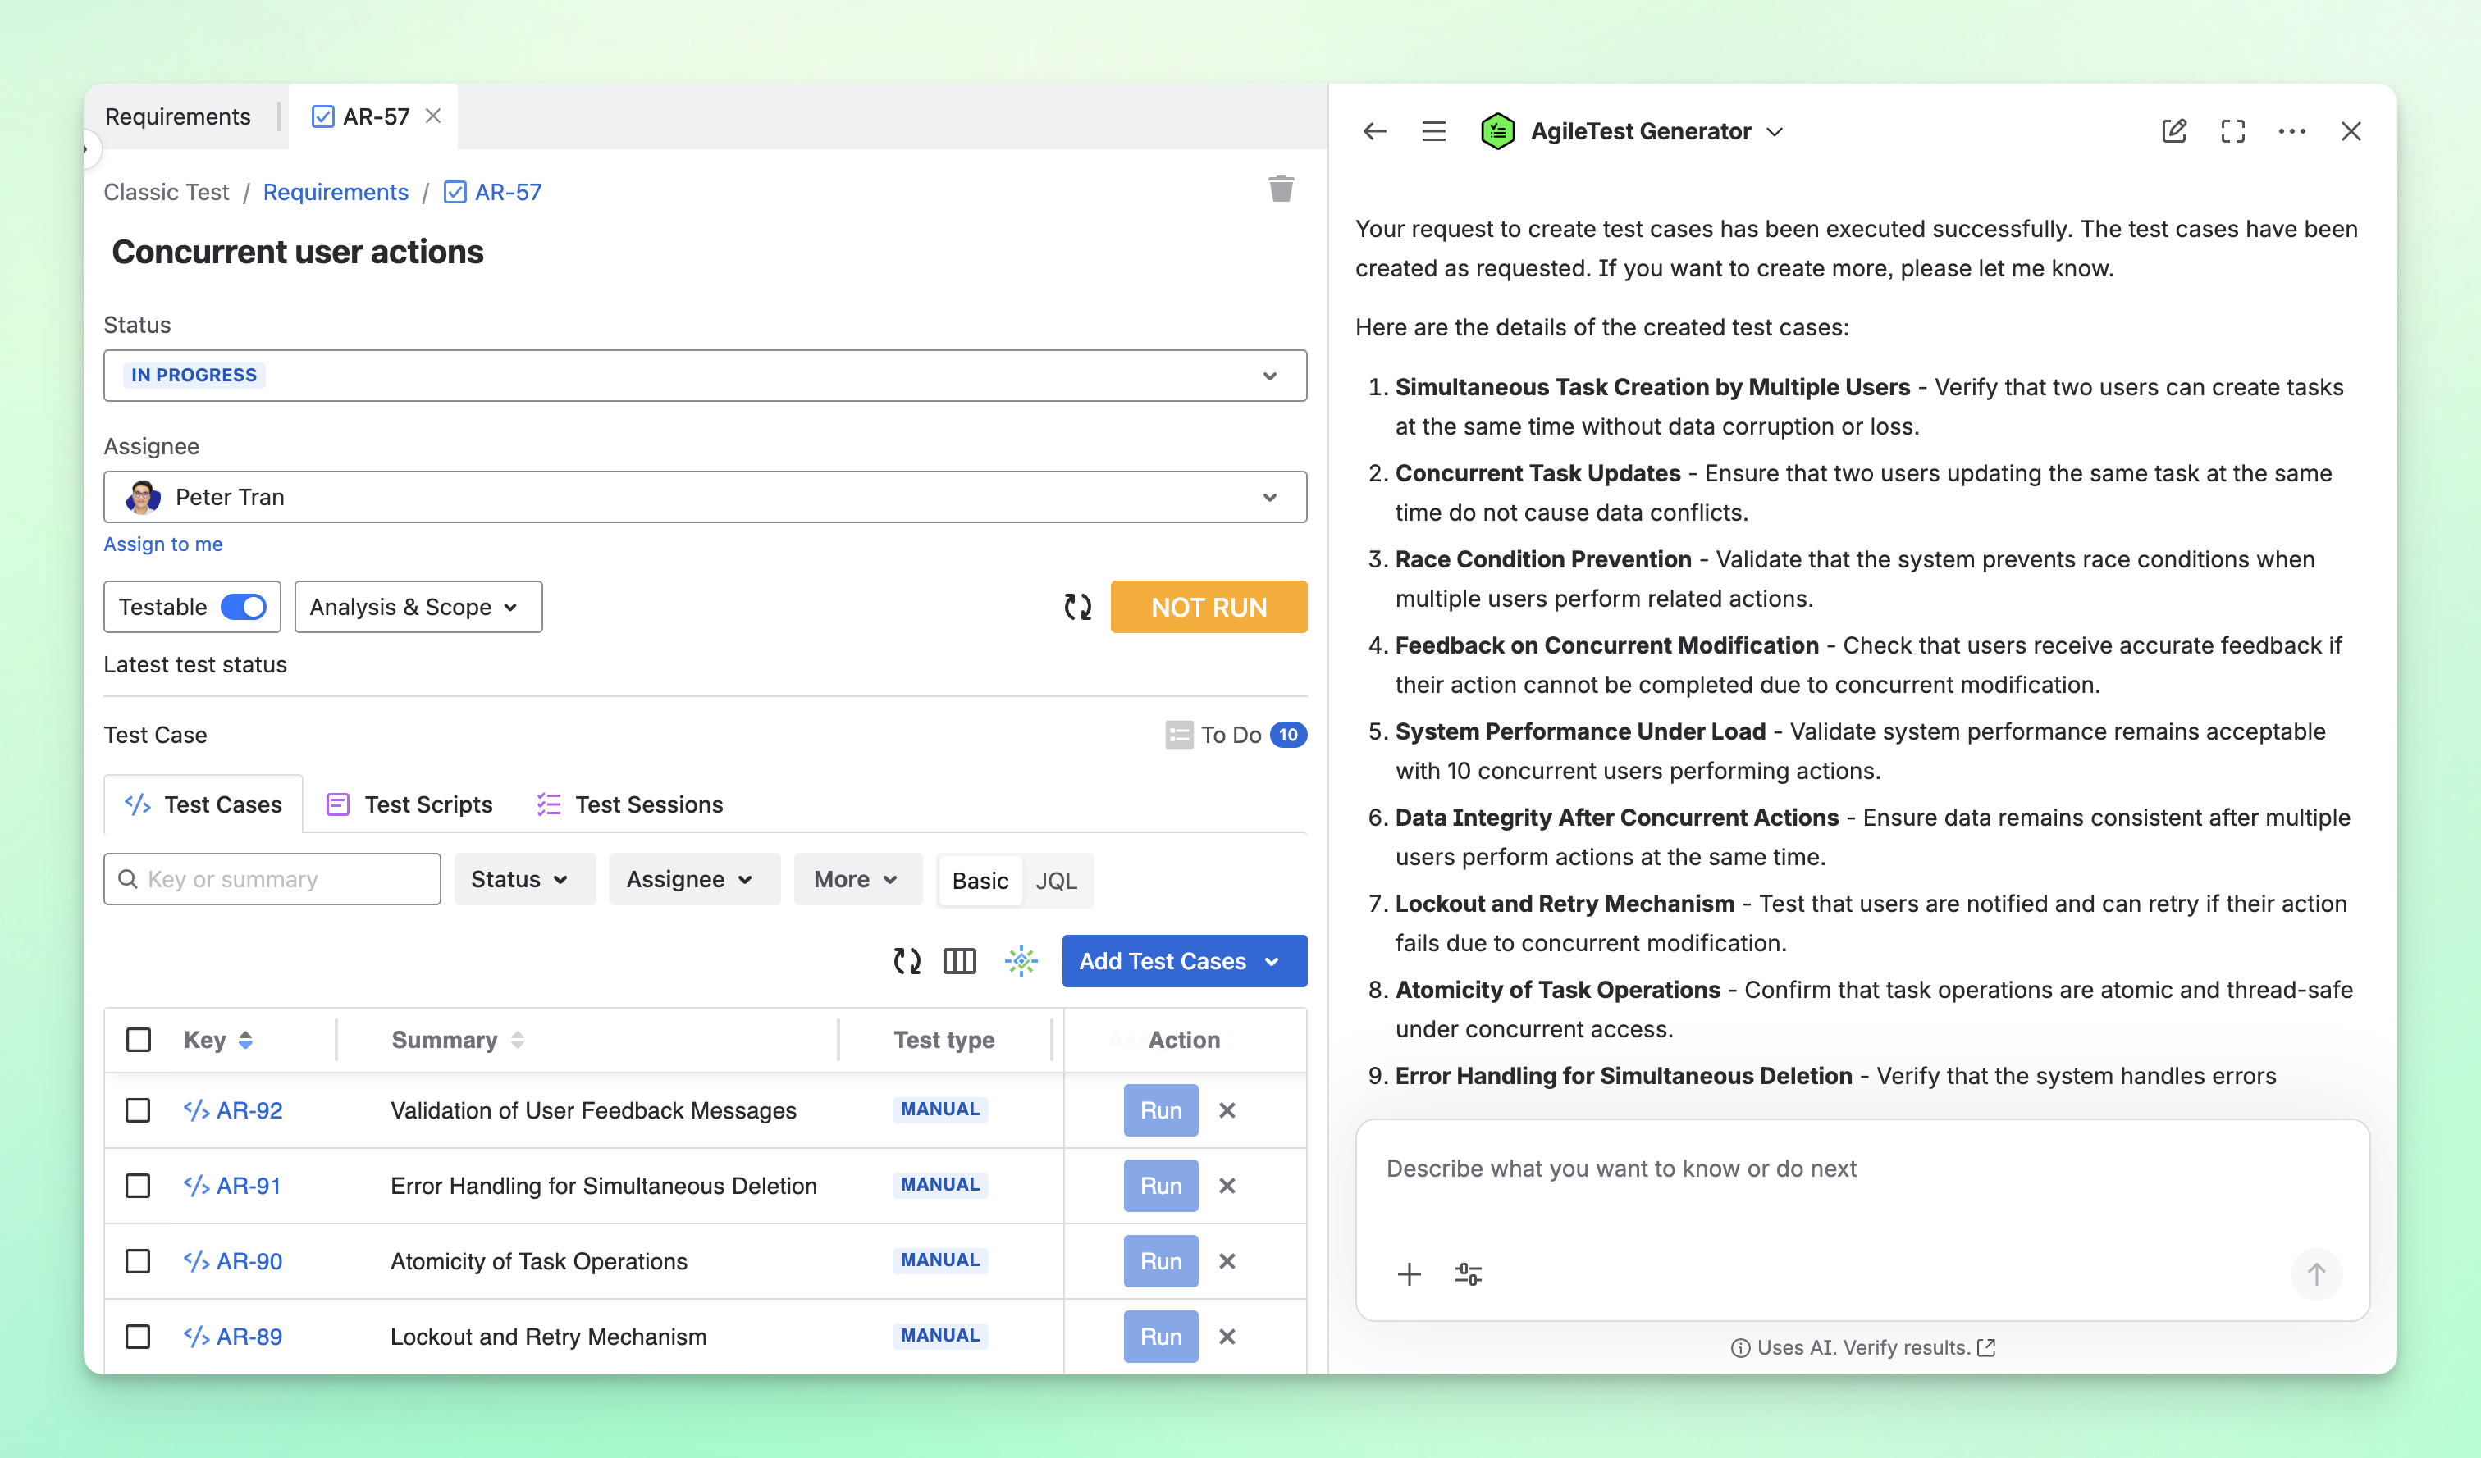Click the plus attachment icon in chat
2481x1458 pixels.
coord(1409,1275)
